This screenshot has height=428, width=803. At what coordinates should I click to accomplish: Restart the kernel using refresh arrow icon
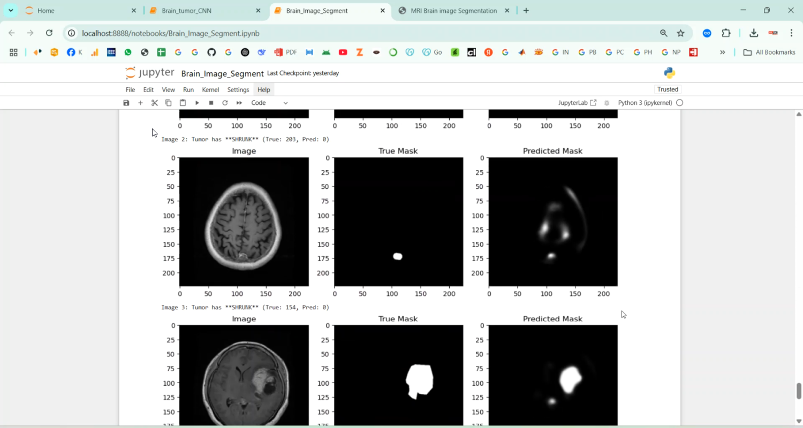[x=225, y=103]
